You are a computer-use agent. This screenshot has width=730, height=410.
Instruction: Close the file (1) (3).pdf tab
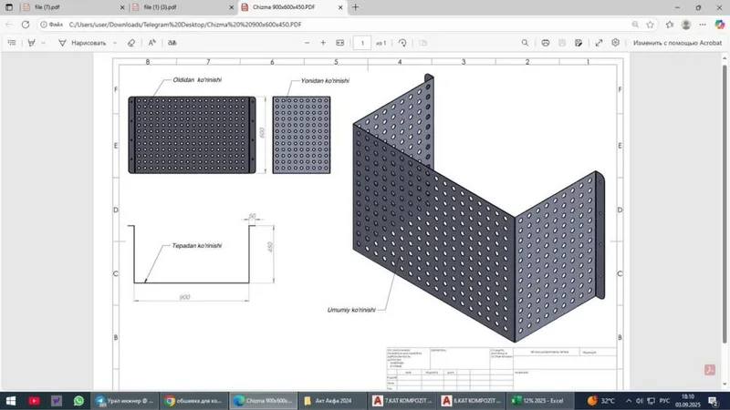tap(232, 7)
